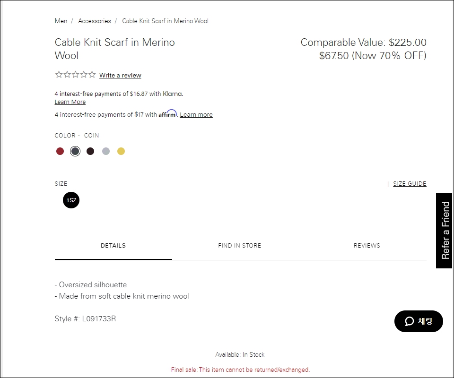Click the Refer a Friend side button
This screenshot has width=454, height=378.
(445, 231)
